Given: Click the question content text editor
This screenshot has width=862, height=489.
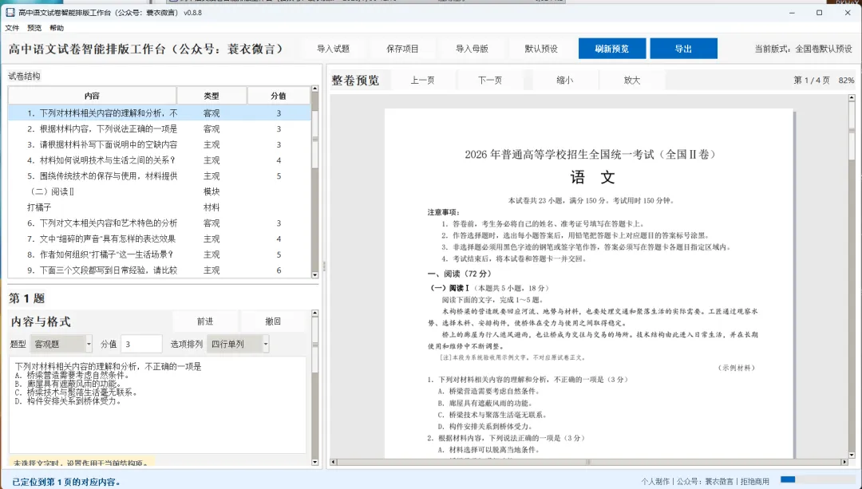Looking at the screenshot, I should [157, 405].
